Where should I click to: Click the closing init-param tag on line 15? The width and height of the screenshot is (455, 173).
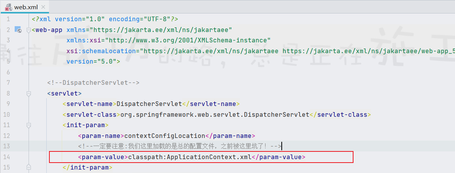pos(87,168)
